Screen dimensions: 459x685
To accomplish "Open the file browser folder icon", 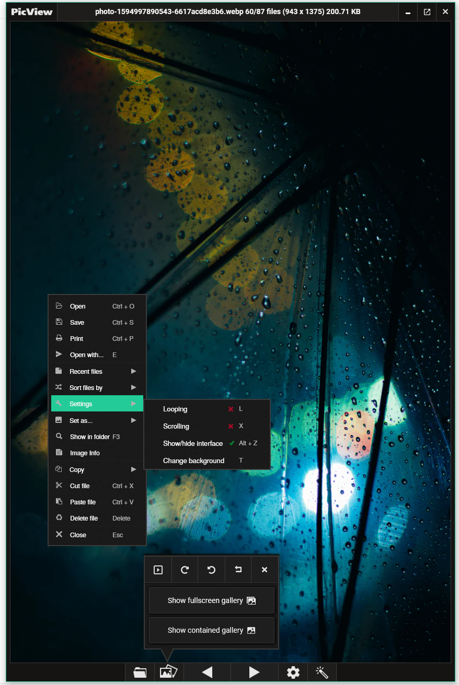I will [x=140, y=672].
